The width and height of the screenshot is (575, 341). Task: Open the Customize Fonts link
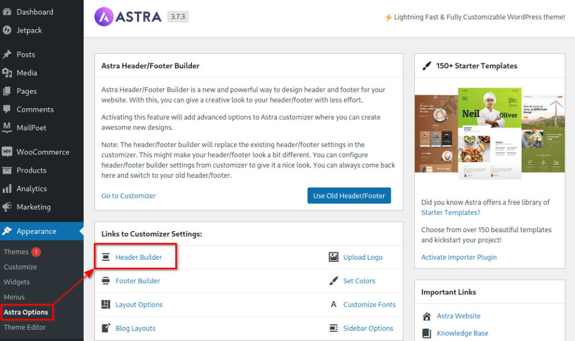tap(369, 305)
